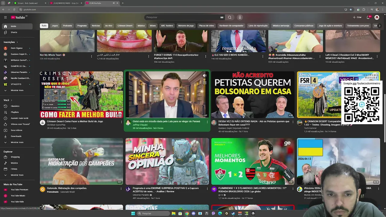Expand Inscrições section chevron
This screenshot has width=386, height=217.
tap(17, 42)
